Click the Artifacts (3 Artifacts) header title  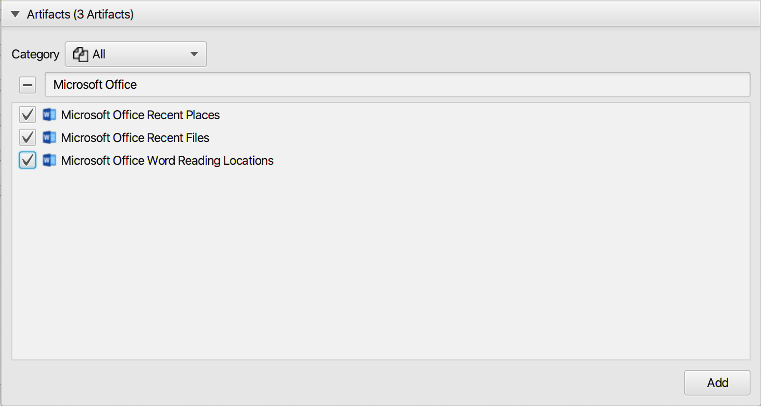click(80, 14)
